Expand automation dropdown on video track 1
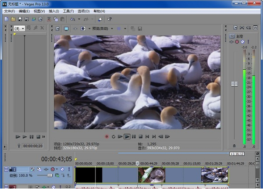This screenshot has width=263, height=196. (57, 169)
